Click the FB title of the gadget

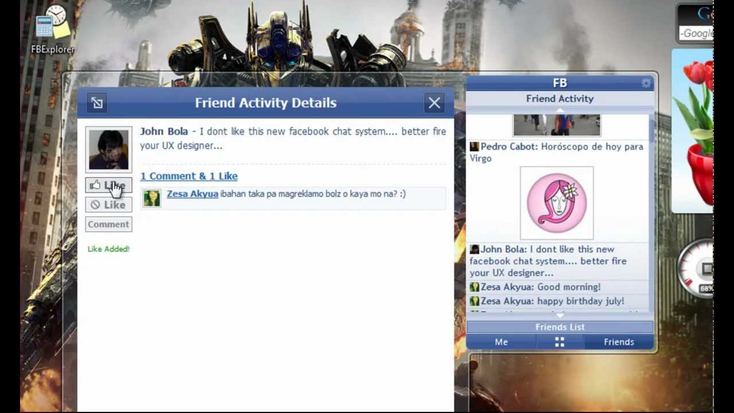pos(560,83)
